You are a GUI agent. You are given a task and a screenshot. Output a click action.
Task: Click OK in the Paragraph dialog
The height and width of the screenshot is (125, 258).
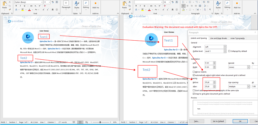(x=240, y=121)
